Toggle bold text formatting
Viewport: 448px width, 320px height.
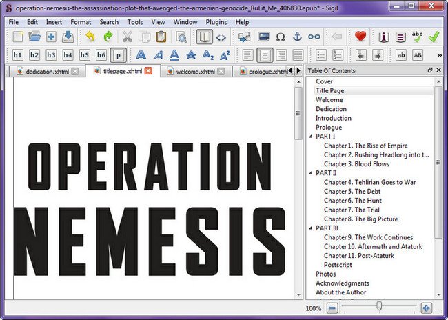click(x=141, y=55)
